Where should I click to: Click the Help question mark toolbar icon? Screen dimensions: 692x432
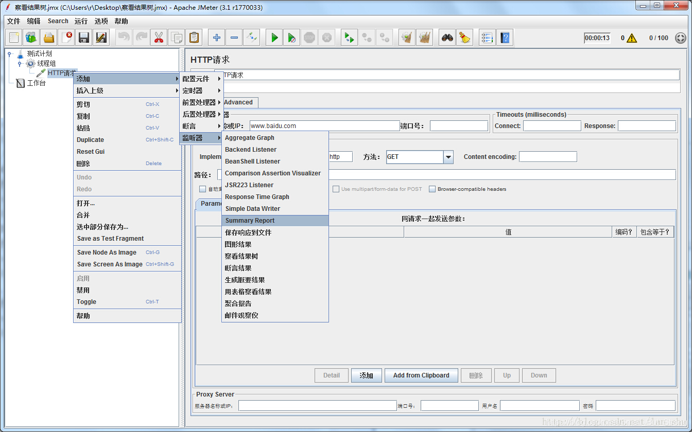point(505,38)
